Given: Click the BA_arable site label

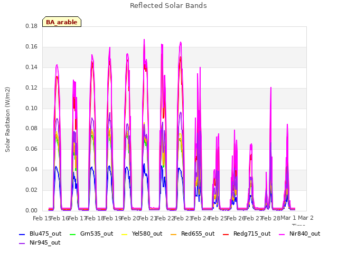Looking at the screenshot, I should pos(62,22).
